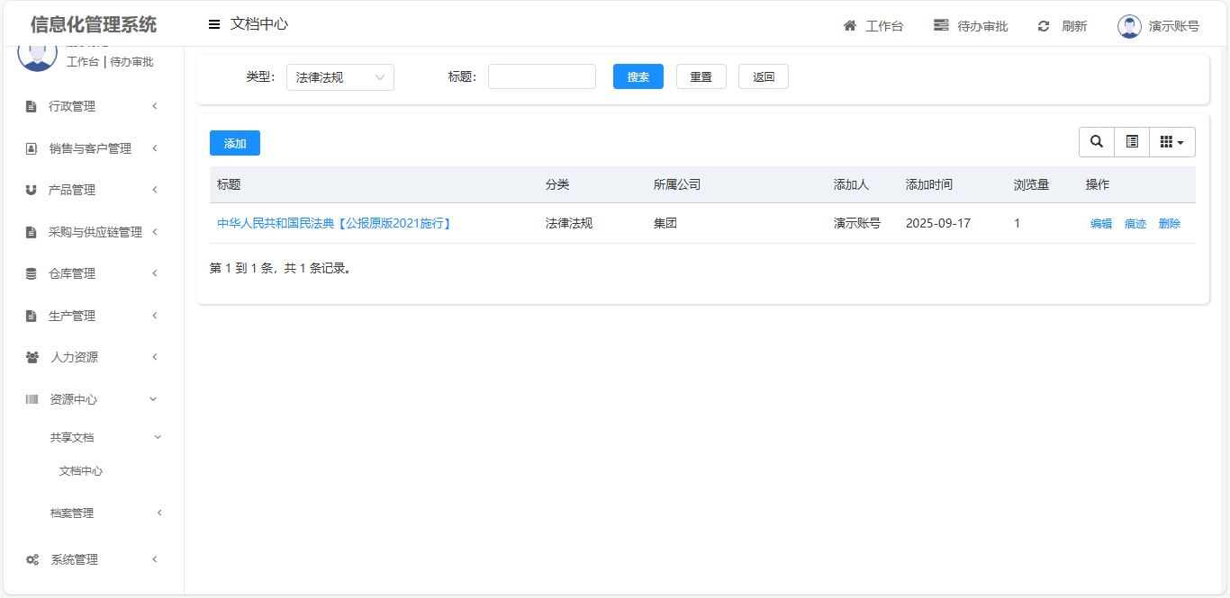Open 待办审批 from the top bar
Image resolution: width=1230 pixels, height=598 pixels.
pyautogui.click(x=971, y=26)
